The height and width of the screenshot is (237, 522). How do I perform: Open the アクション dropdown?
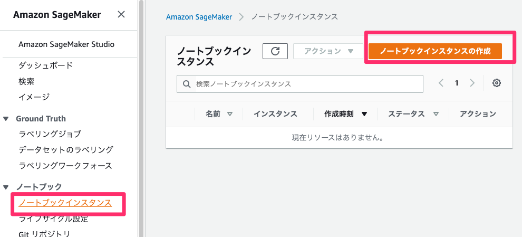click(x=328, y=51)
